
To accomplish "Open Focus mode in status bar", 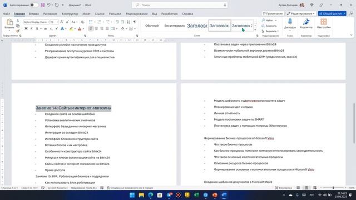I will pyautogui.click(x=283, y=188).
